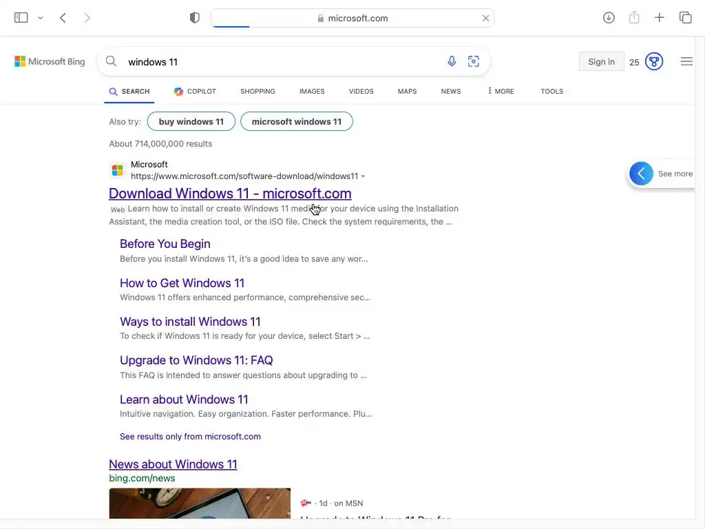Show the Safari downloads list

coord(609,18)
